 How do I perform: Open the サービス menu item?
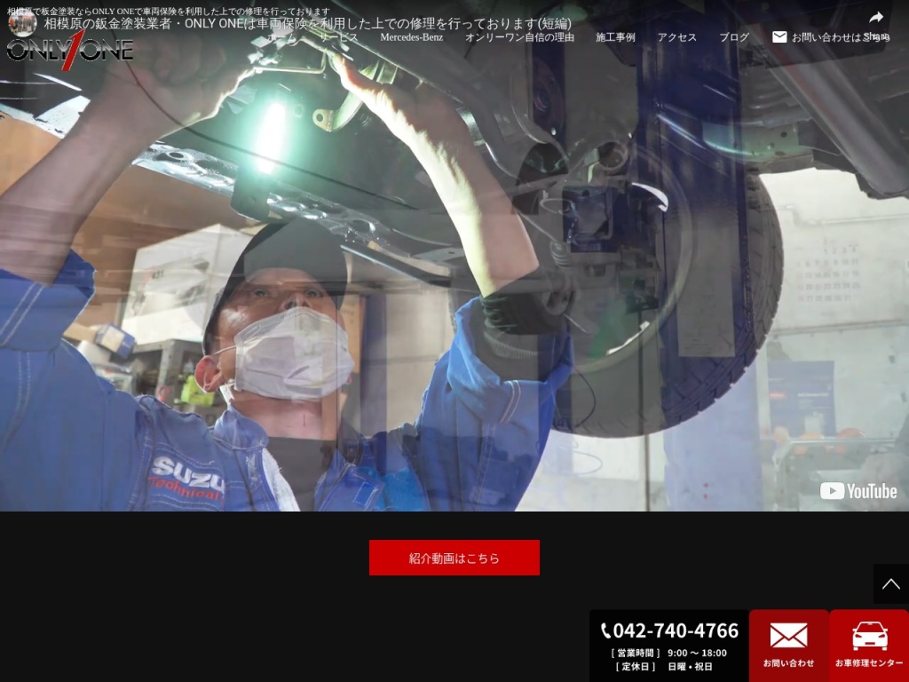(339, 37)
